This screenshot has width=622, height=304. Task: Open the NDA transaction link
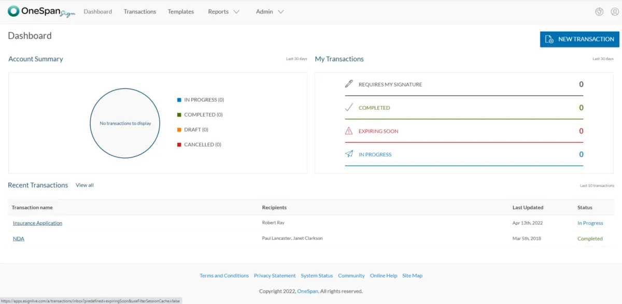pos(19,239)
